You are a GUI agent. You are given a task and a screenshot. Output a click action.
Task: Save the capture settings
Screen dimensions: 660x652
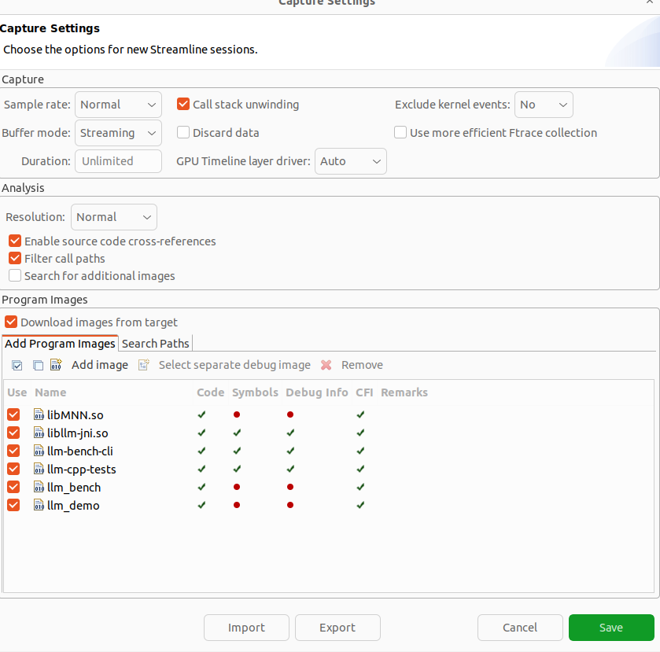coord(611,628)
